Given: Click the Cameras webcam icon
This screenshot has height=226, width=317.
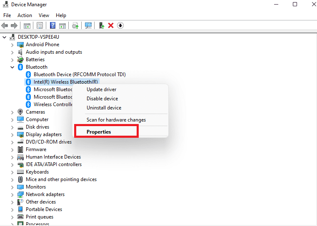Looking at the screenshot, I should 20,112.
